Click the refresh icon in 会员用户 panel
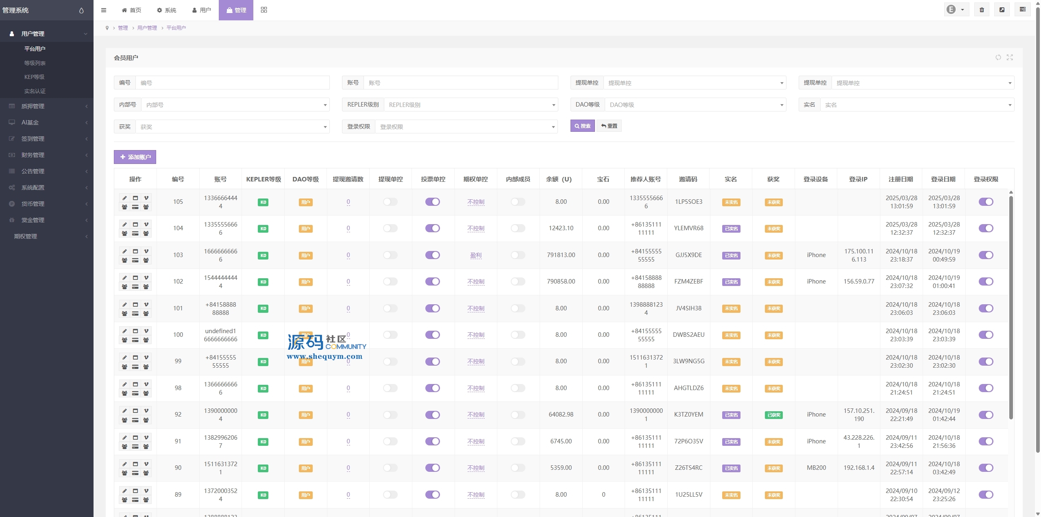This screenshot has height=517, width=1041. click(998, 57)
